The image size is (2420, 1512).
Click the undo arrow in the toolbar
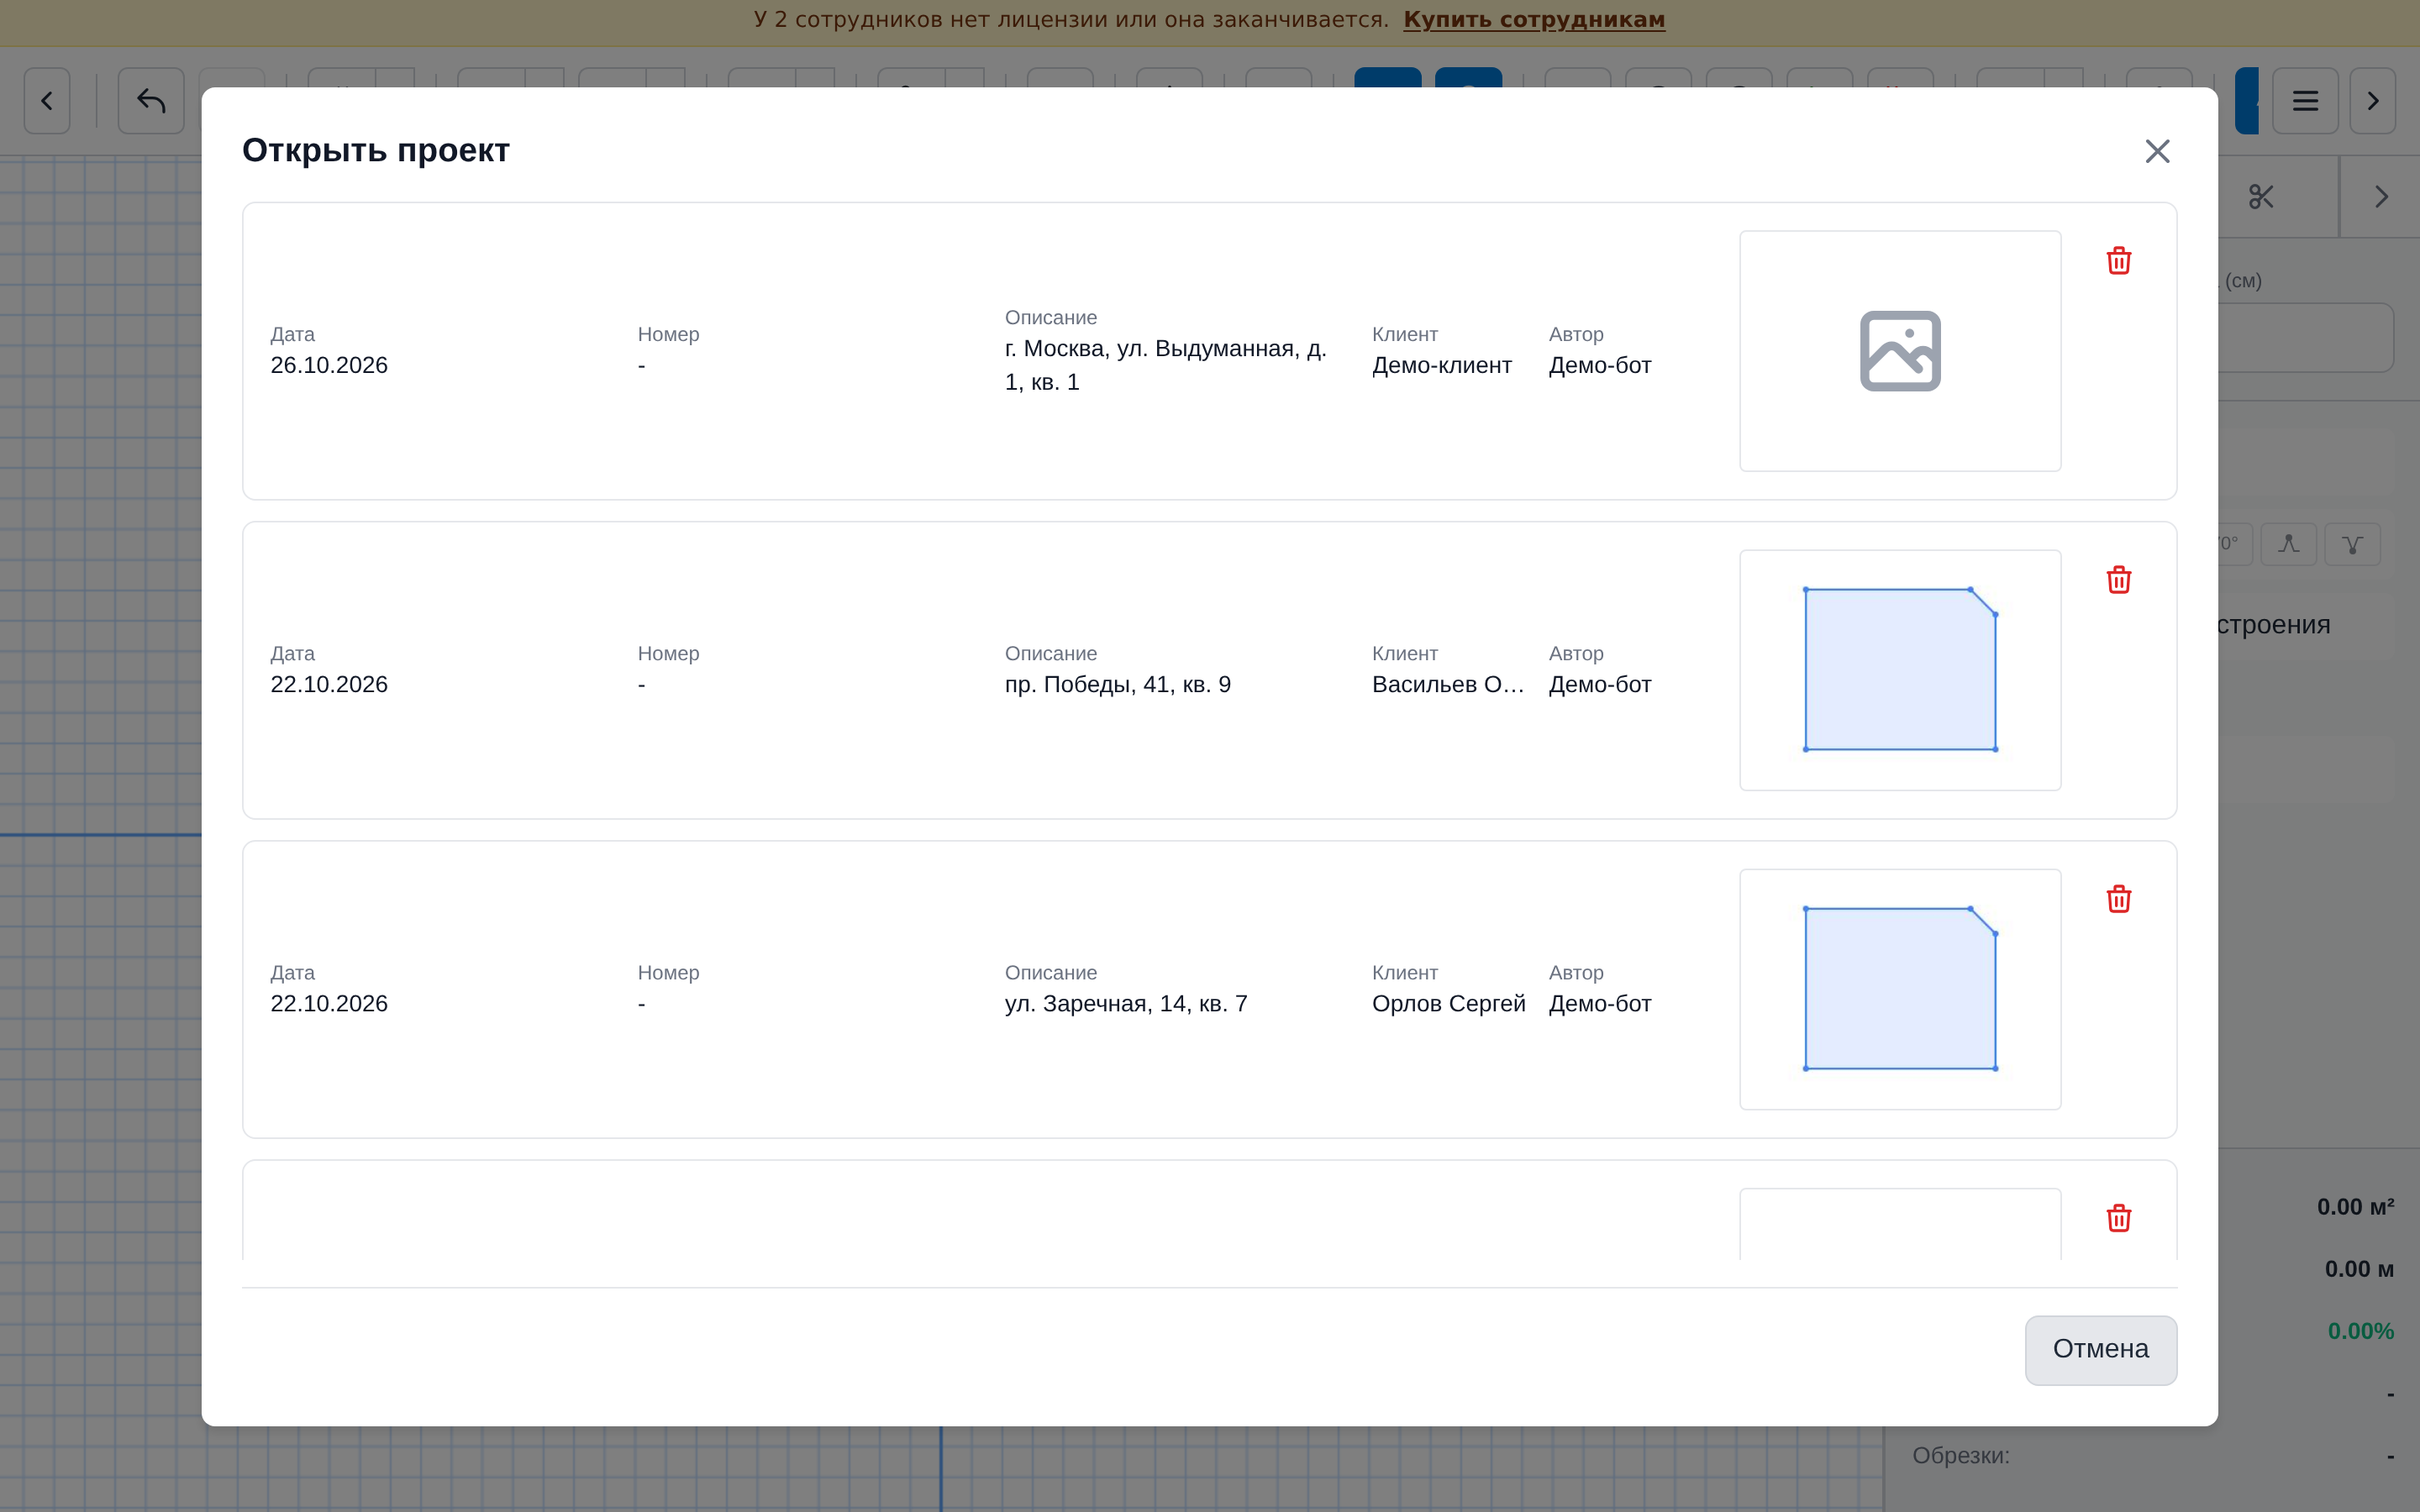[x=151, y=101]
